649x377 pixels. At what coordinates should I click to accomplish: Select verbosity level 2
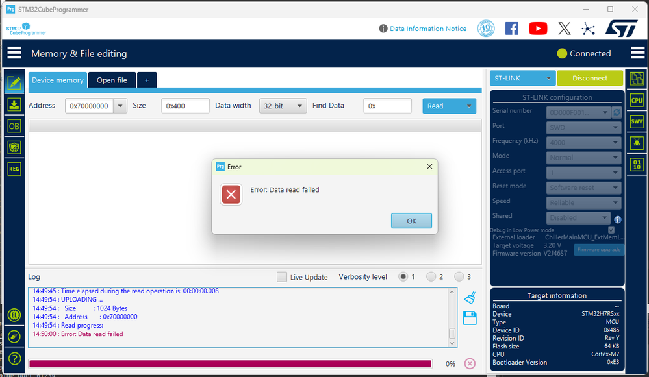coord(431,276)
